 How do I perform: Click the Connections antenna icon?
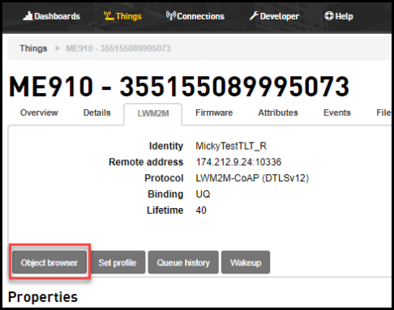pos(171,15)
